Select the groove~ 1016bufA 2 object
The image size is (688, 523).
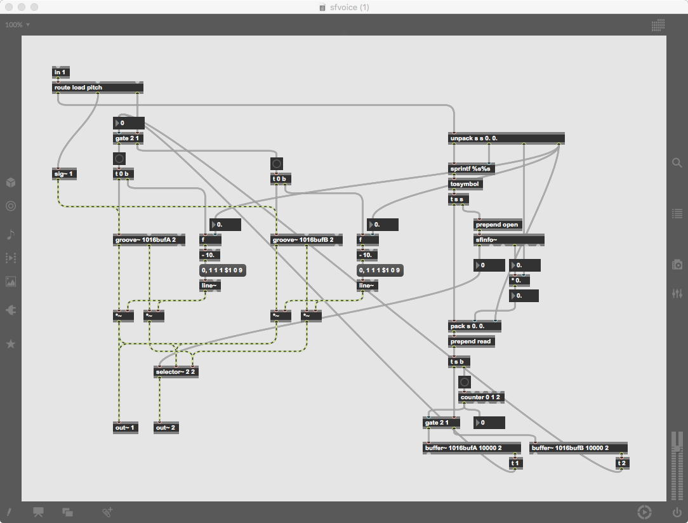click(x=149, y=240)
